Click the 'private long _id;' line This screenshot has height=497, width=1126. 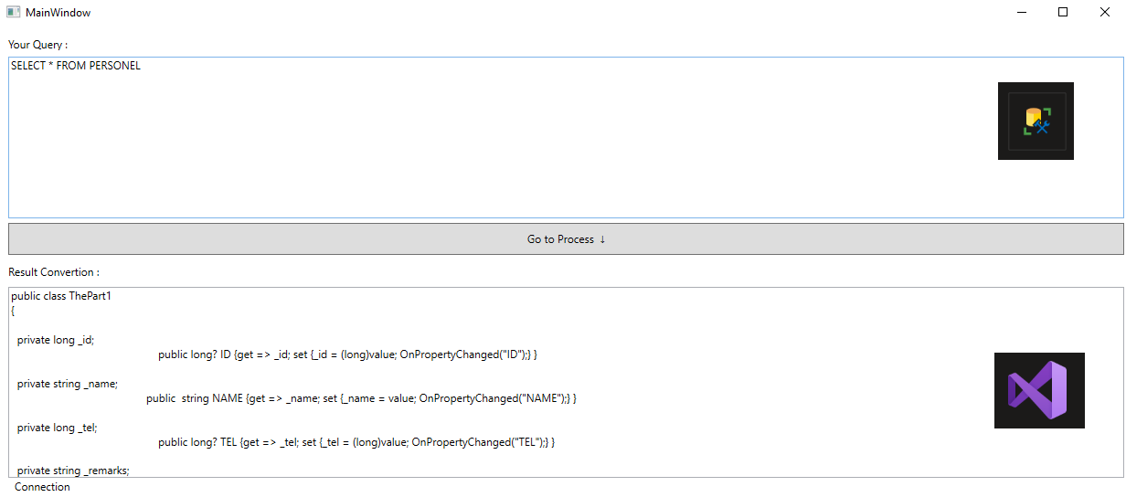coord(56,340)
